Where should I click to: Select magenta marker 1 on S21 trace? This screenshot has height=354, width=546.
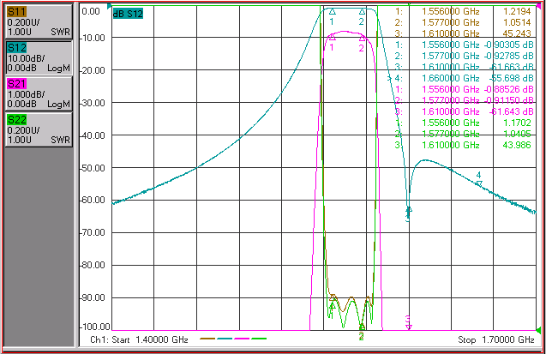(x=333, y=37)
